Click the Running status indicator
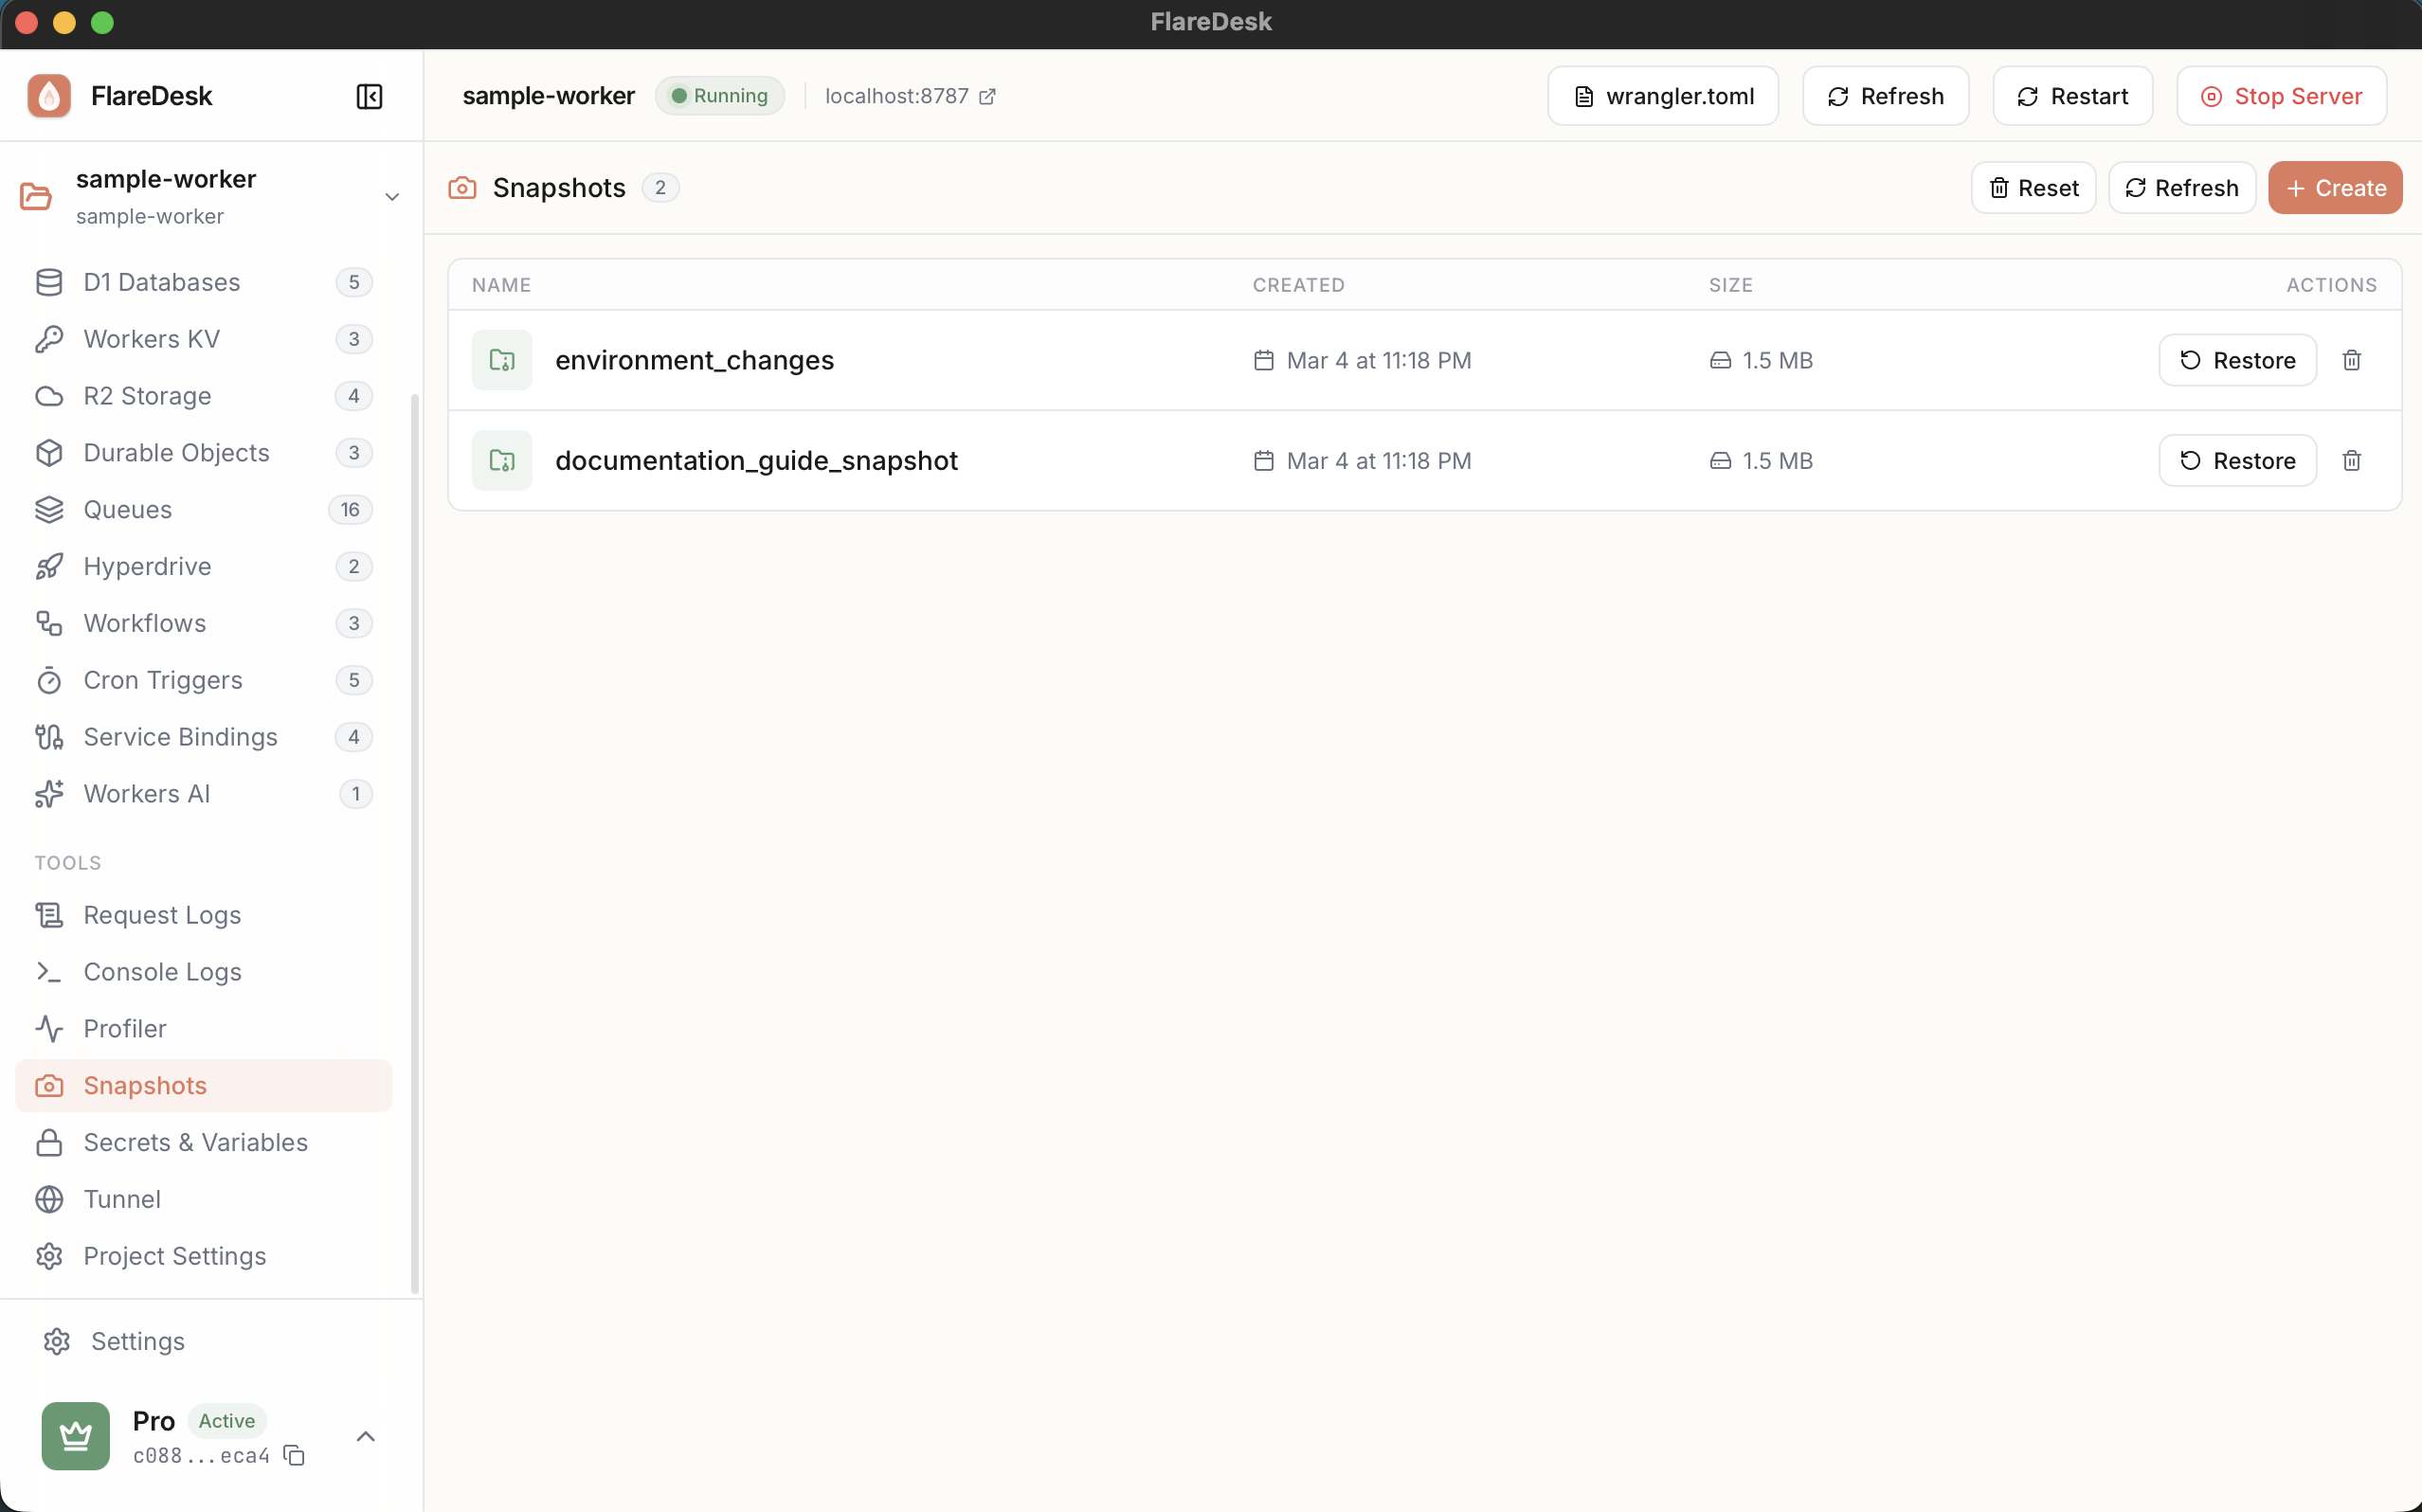 point(719,95)
